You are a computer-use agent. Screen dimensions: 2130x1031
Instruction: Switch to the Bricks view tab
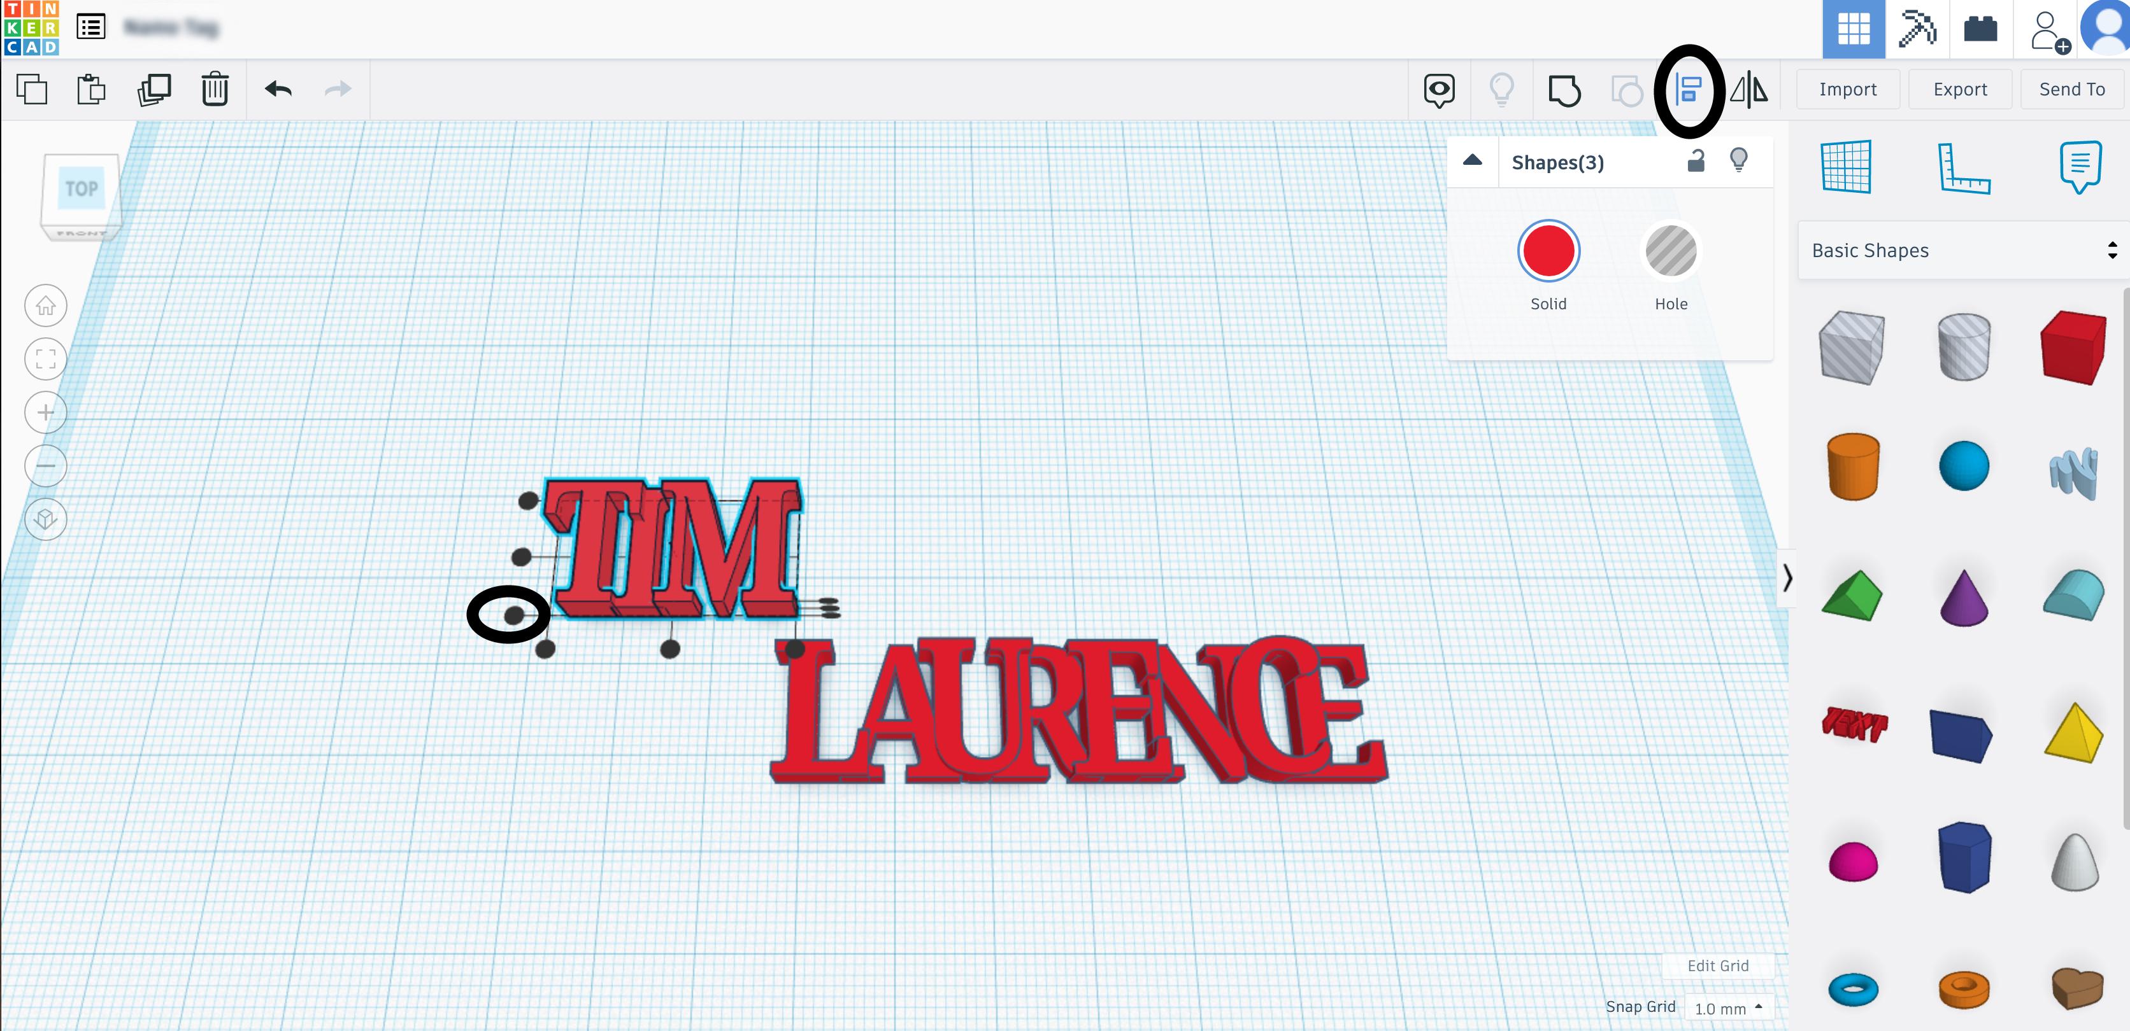click(1980, 29)
